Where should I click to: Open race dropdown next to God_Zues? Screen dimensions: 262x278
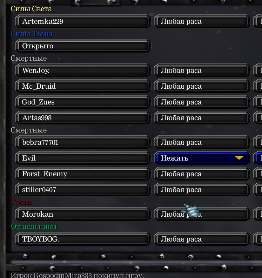[202, 102]
